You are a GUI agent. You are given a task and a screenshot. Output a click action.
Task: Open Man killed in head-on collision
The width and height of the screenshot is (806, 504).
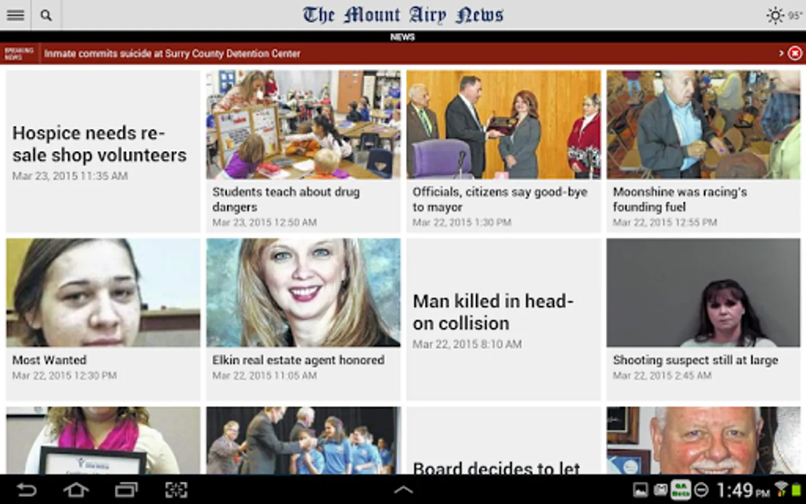point(493,312)
